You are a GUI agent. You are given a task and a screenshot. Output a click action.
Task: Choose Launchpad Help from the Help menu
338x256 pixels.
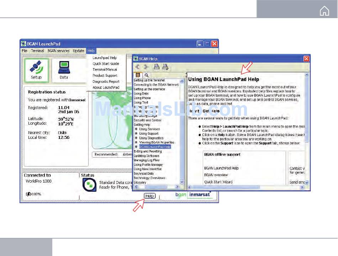pyautogui.click(x=105, y=58)
